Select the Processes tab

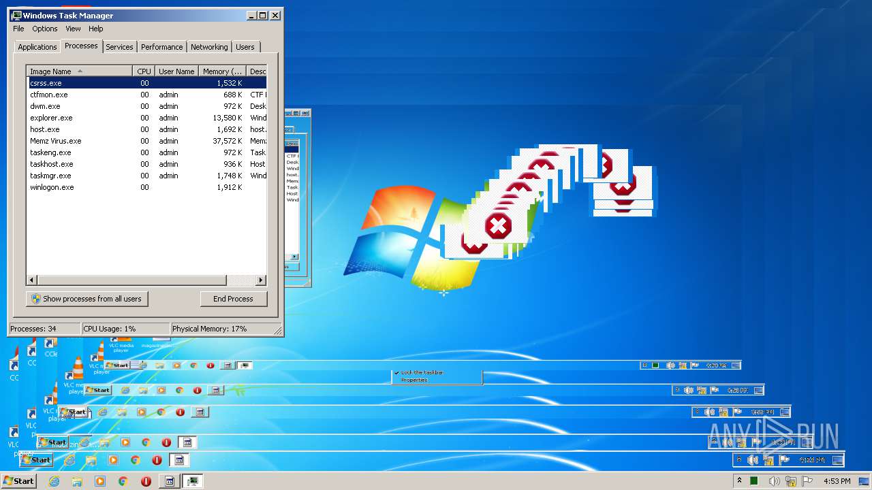[x=81, y=46]
